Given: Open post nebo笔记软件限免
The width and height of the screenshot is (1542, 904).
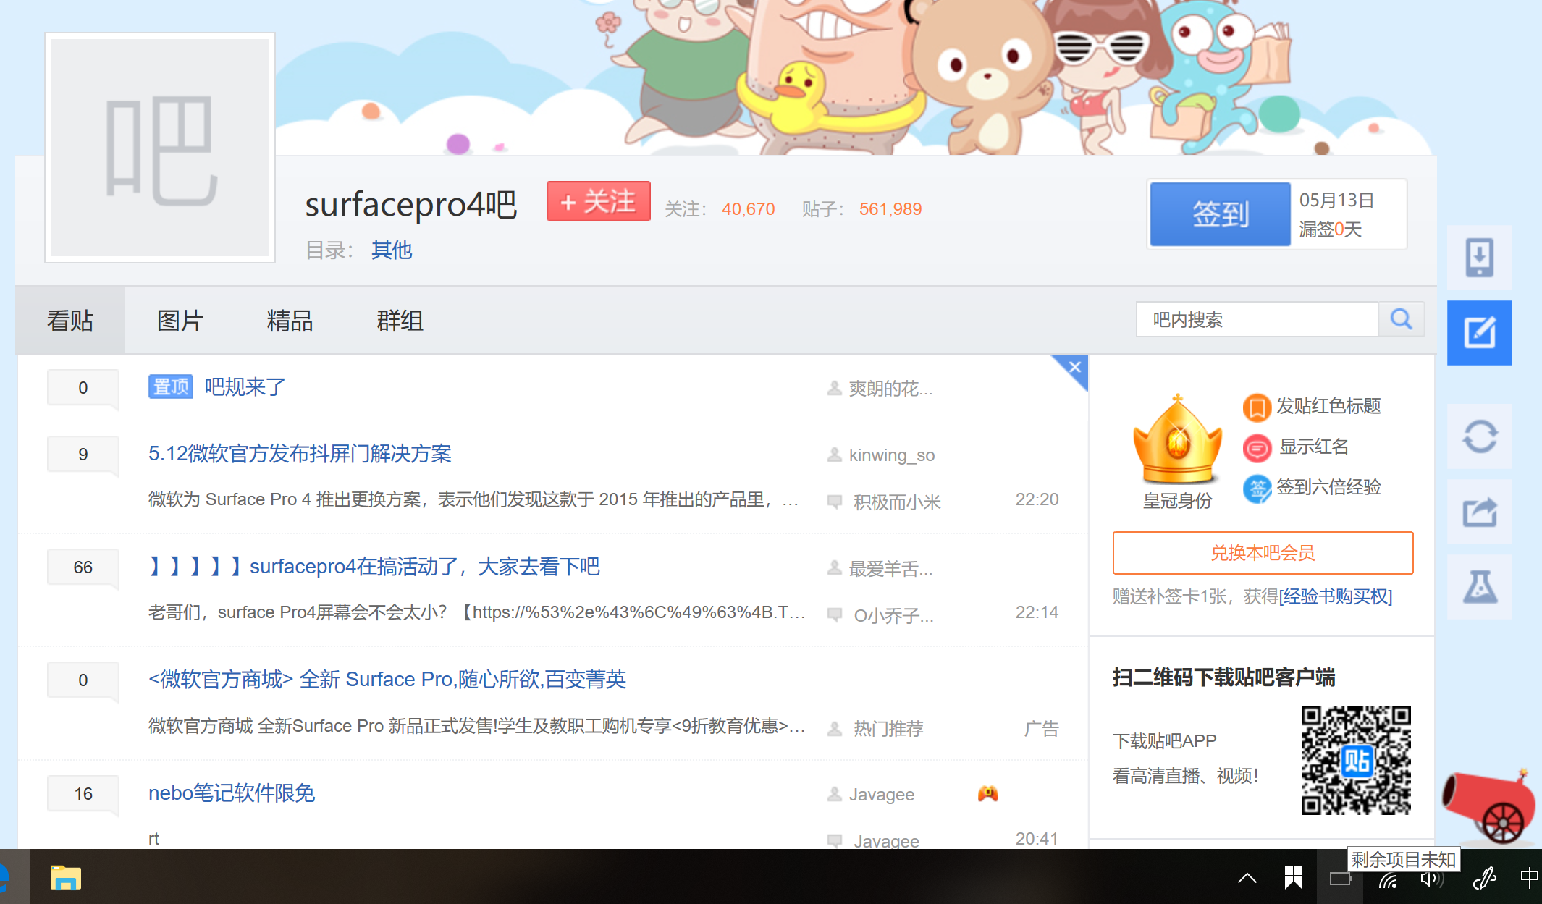Looking at the screenshot, I should (x=232, y=793).
